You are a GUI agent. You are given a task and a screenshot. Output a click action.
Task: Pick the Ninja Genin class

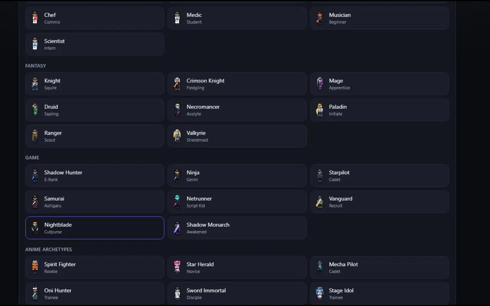click(237, 176)
